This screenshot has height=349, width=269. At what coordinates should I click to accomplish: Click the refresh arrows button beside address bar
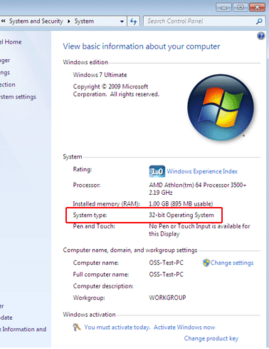coord(134,21)
